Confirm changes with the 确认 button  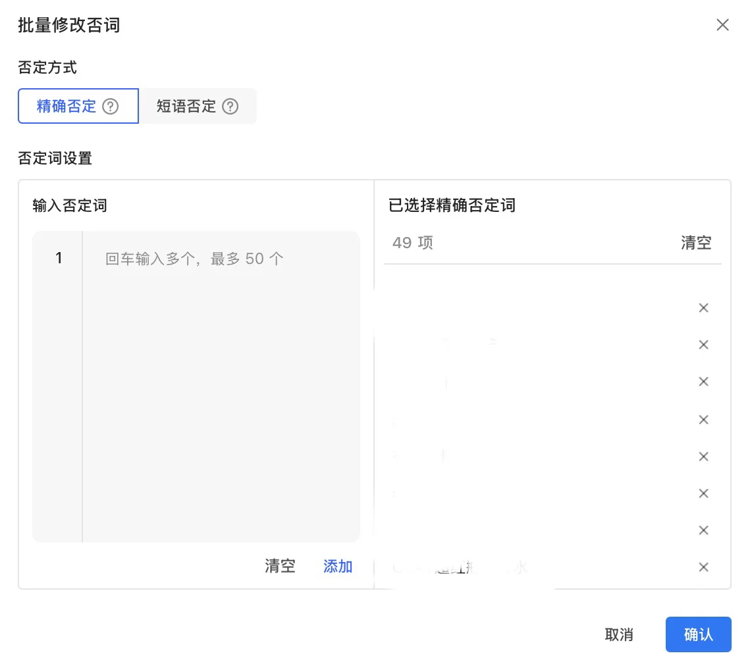point(698,634)
